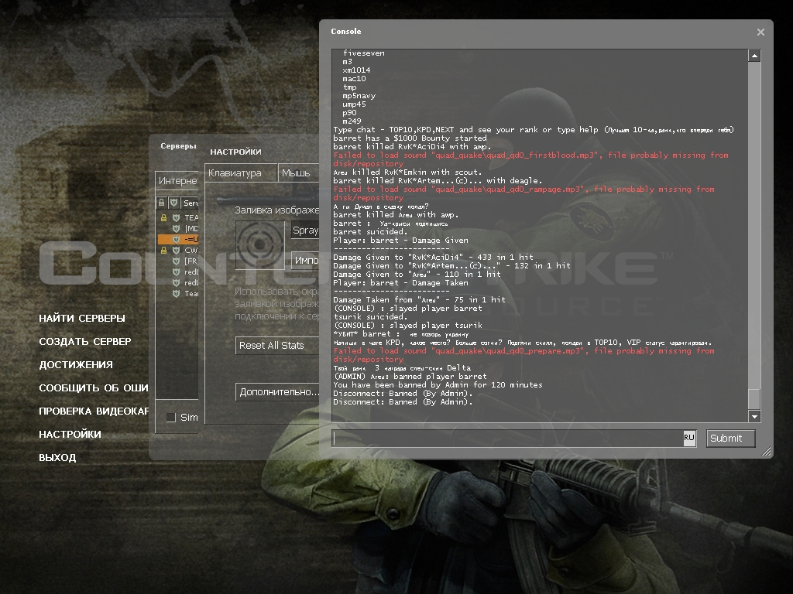
Task: Click the "Damage Taken from" 75 in 1 hit line
Action: click(x=419, y=299)
